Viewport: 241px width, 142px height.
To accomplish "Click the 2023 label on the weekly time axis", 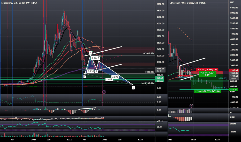I will [105, 139].
